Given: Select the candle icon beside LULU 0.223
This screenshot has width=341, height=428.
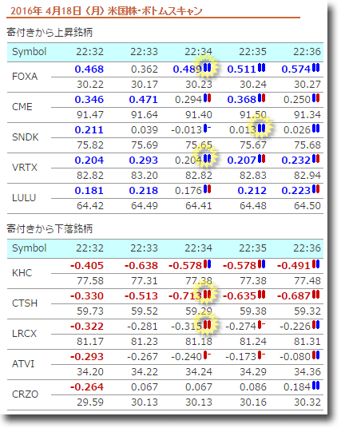Looking at the screenshot, I should click(316, 188).
